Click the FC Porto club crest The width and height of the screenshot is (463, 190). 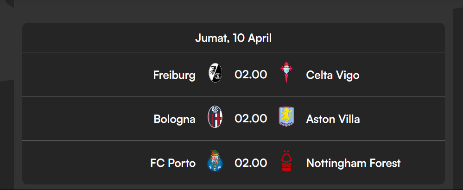[x=215, y=162]
